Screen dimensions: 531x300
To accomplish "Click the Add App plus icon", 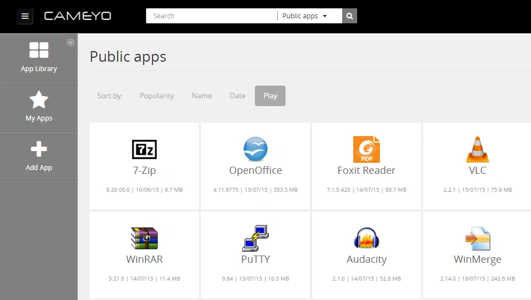I will 39,149.
